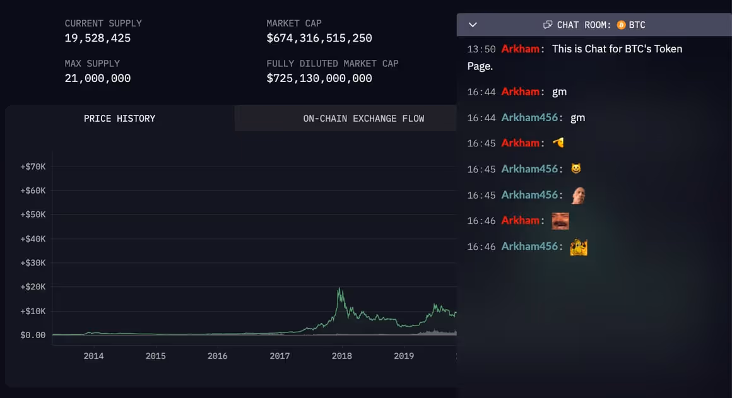The width and height of the screenshot is (732, 398).
Task: Open the yellow fire sticker from Arkham456
Action: 579,247
